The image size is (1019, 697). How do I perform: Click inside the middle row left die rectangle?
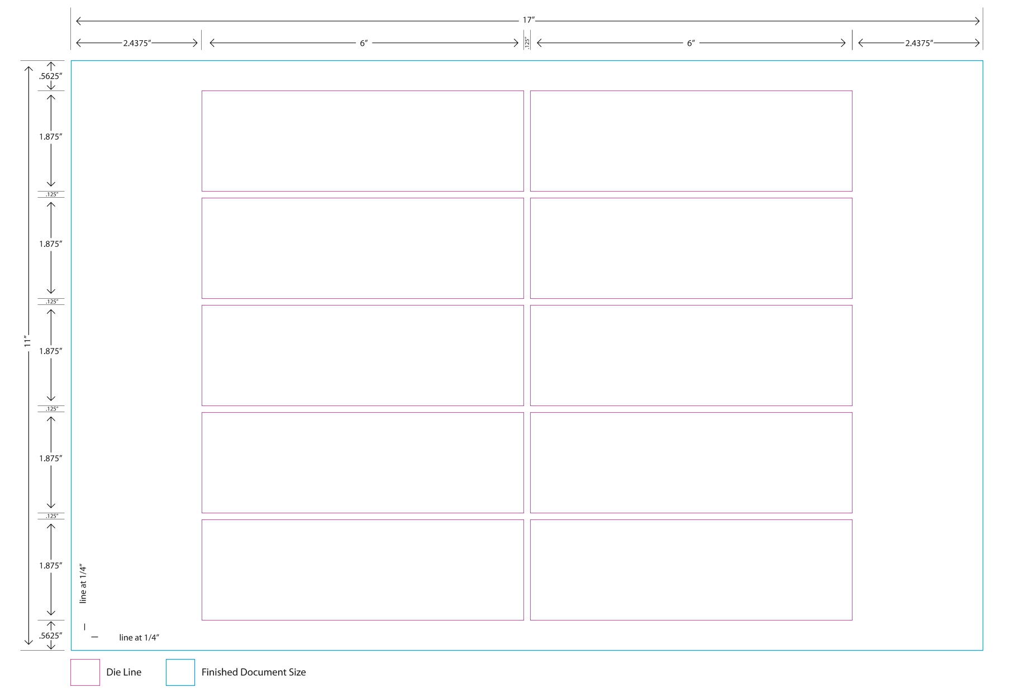[x=363, y=355]
